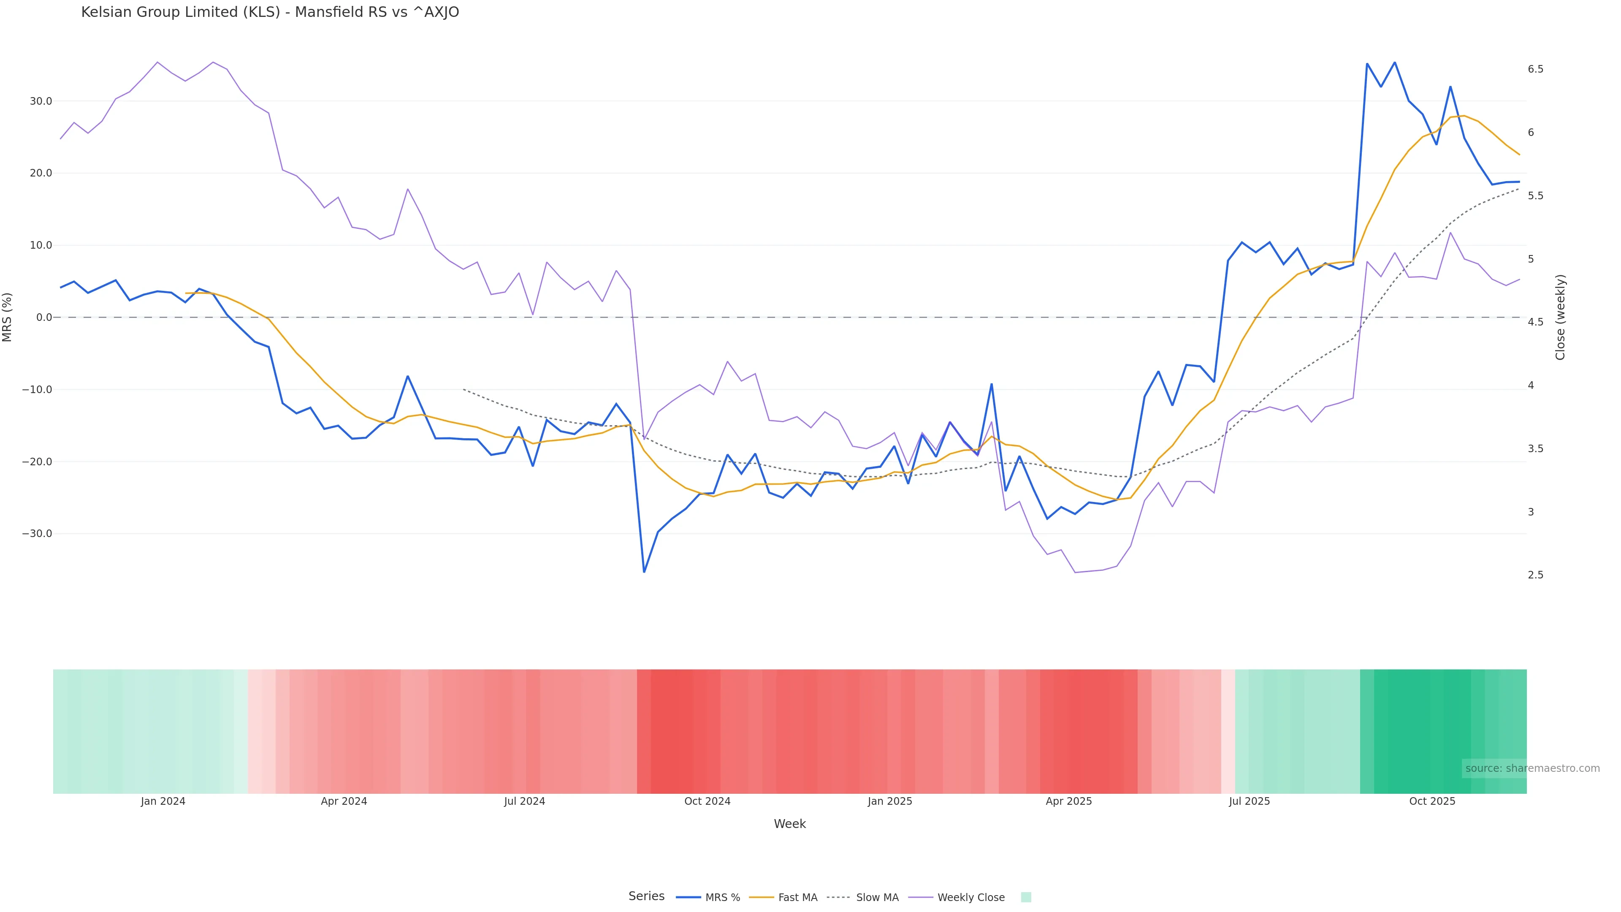
Task: Toggle the MRS % series in legend
Action: [722, 898]
